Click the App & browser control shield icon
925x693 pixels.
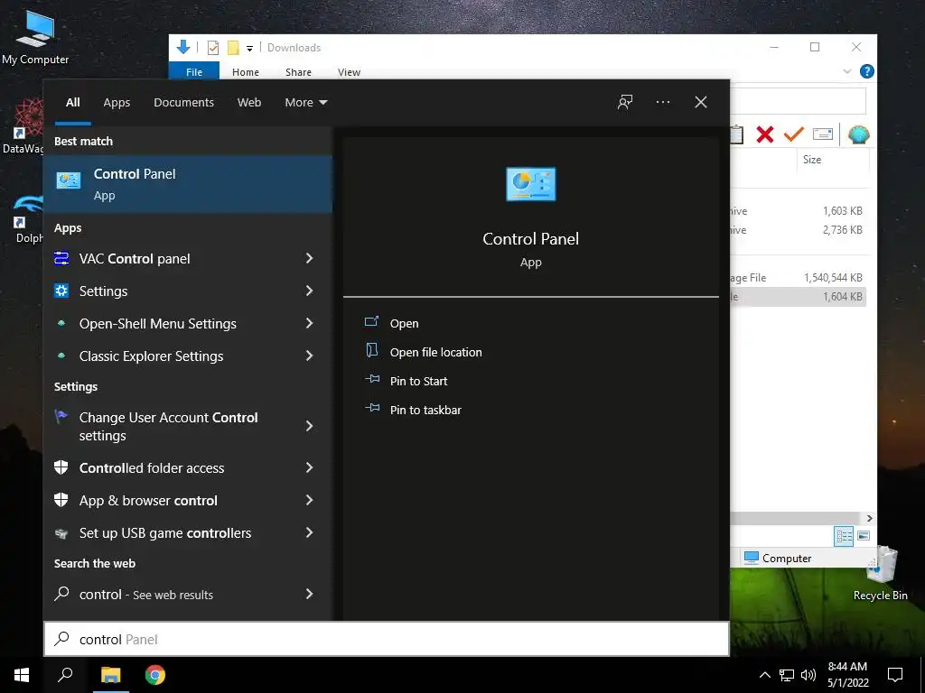pyautogui.click(x=61, y=500)
